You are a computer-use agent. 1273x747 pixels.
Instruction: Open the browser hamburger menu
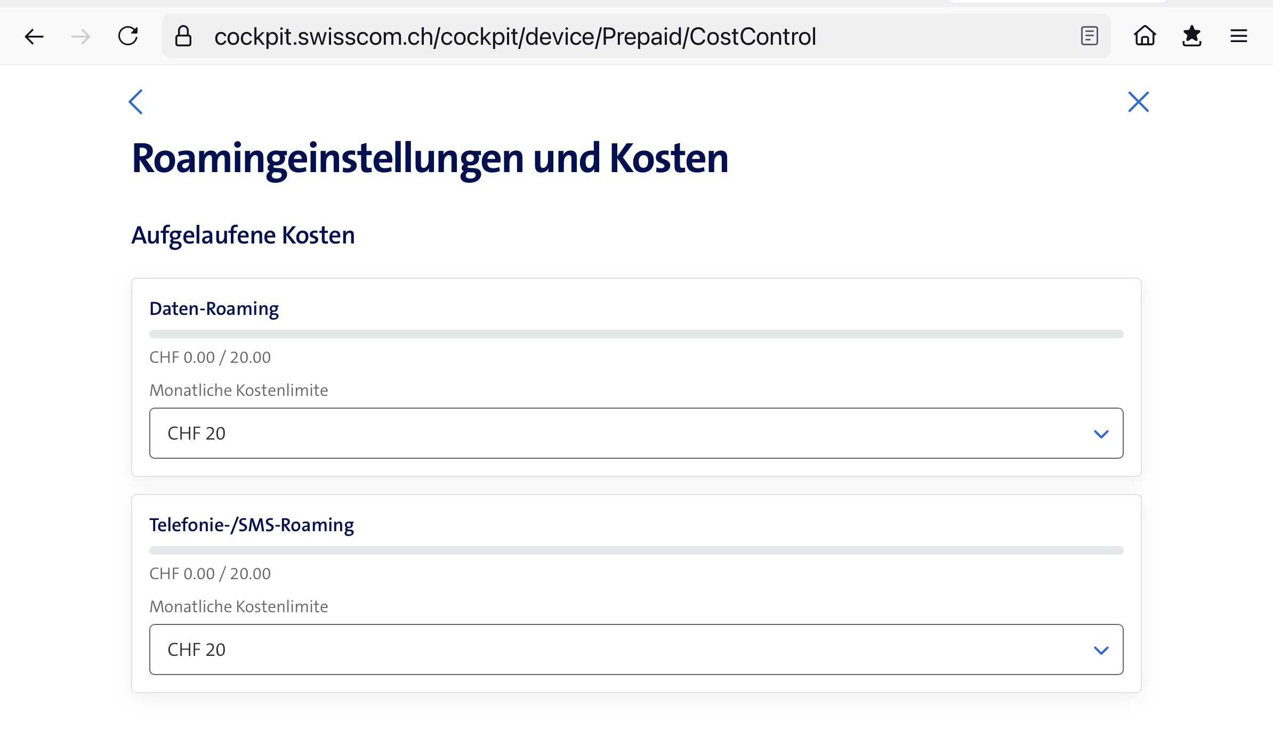[x=1238, y=36]
